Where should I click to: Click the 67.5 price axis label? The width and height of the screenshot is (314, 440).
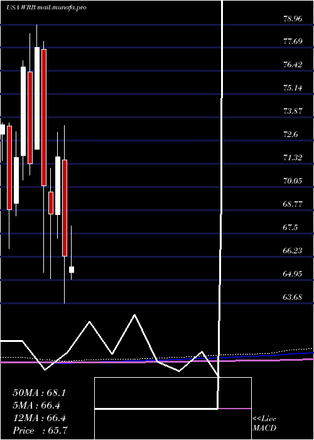point(290,228)
